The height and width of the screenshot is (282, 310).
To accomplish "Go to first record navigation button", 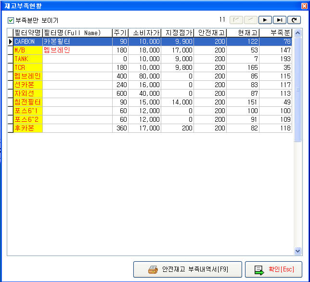I will coord(236,20).
